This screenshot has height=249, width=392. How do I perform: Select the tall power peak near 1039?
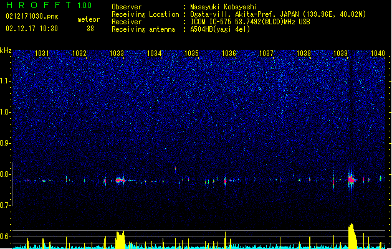352,236
